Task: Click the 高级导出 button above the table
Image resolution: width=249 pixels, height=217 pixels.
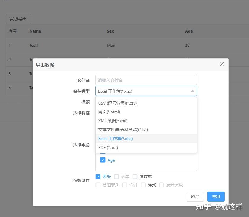Action: click(18, 19)
